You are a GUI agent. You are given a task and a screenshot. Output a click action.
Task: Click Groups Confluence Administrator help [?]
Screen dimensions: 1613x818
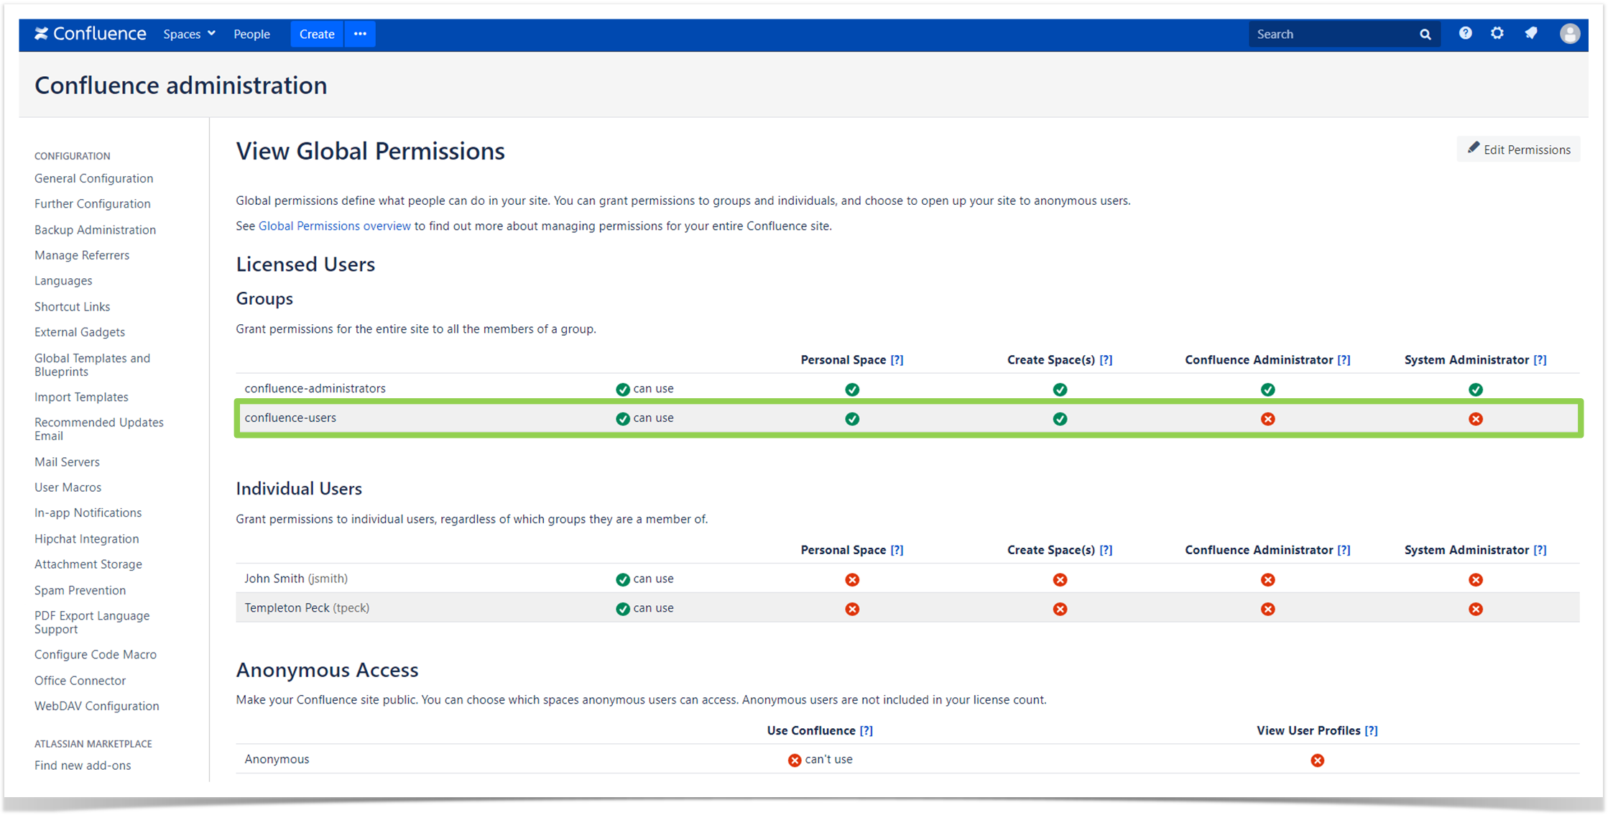(x=1344, y=360)
